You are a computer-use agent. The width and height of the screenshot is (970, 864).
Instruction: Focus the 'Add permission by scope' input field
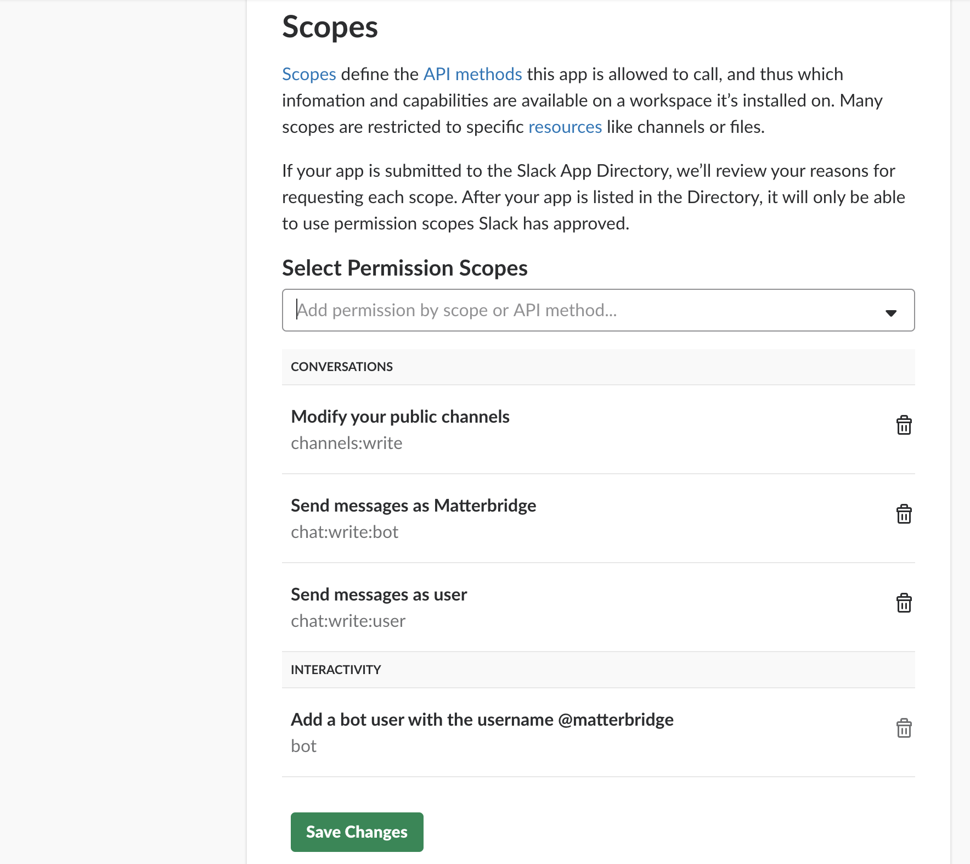[582, 310]
